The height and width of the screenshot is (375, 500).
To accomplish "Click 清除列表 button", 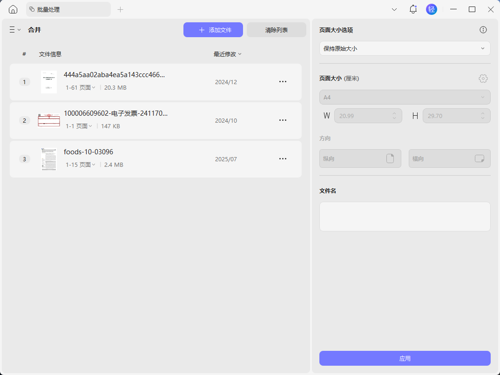I will (277, 30).
